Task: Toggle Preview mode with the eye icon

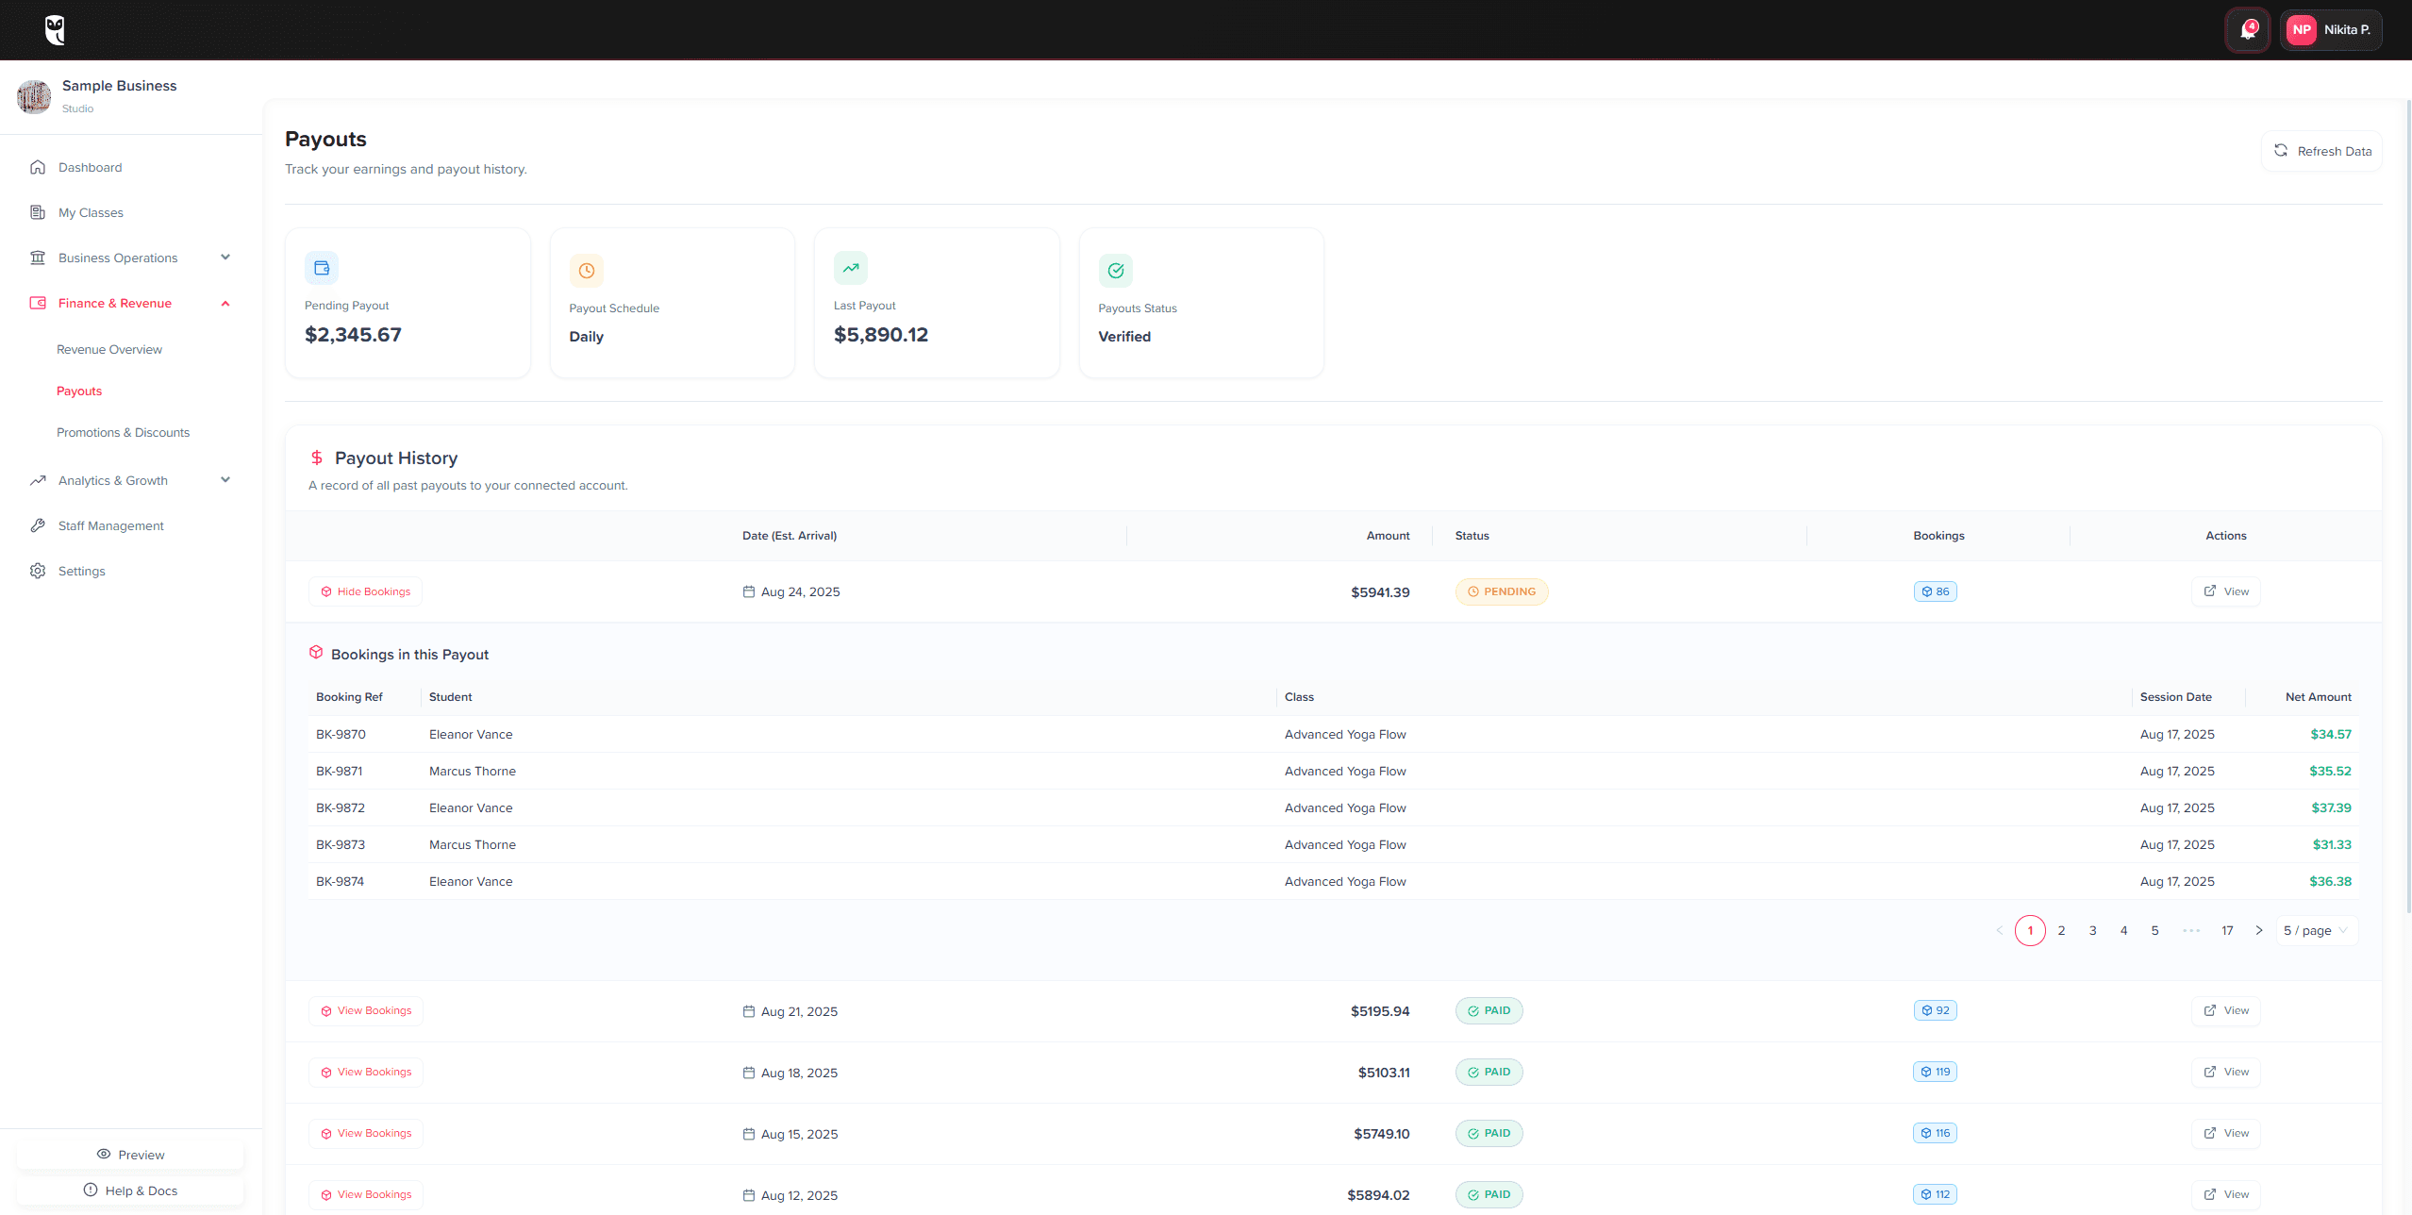Action: click(x=104, y=1154)
